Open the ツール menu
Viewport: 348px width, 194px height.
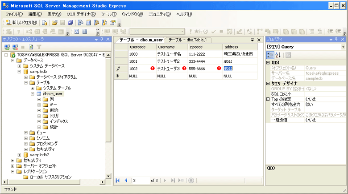click(x=109, y=14)
